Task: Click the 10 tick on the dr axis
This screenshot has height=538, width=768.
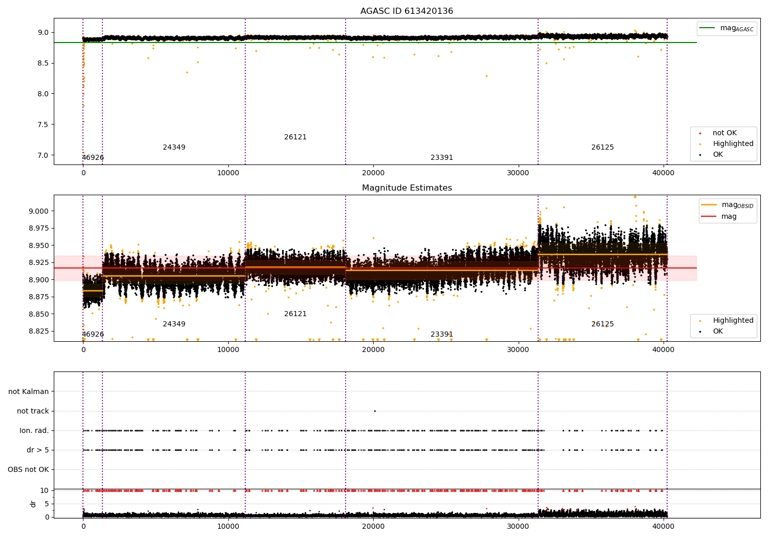Action: [45, 490]
